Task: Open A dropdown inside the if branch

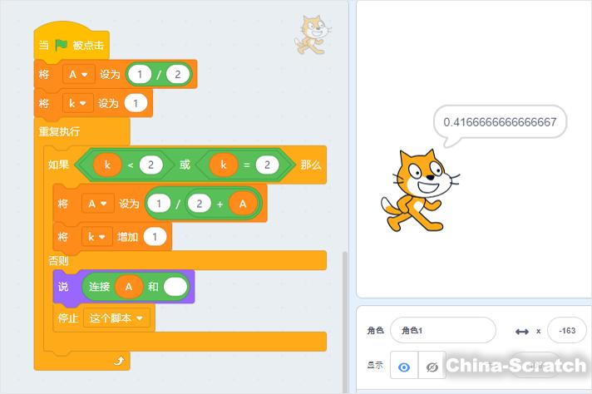Action: (x=98, y=204)
